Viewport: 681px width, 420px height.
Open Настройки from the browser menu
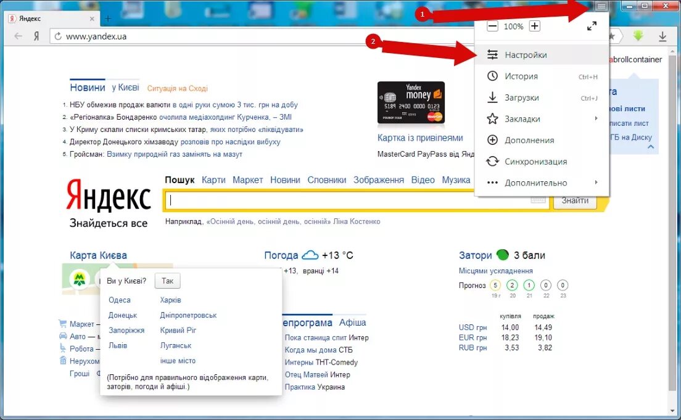pos(542,55)
